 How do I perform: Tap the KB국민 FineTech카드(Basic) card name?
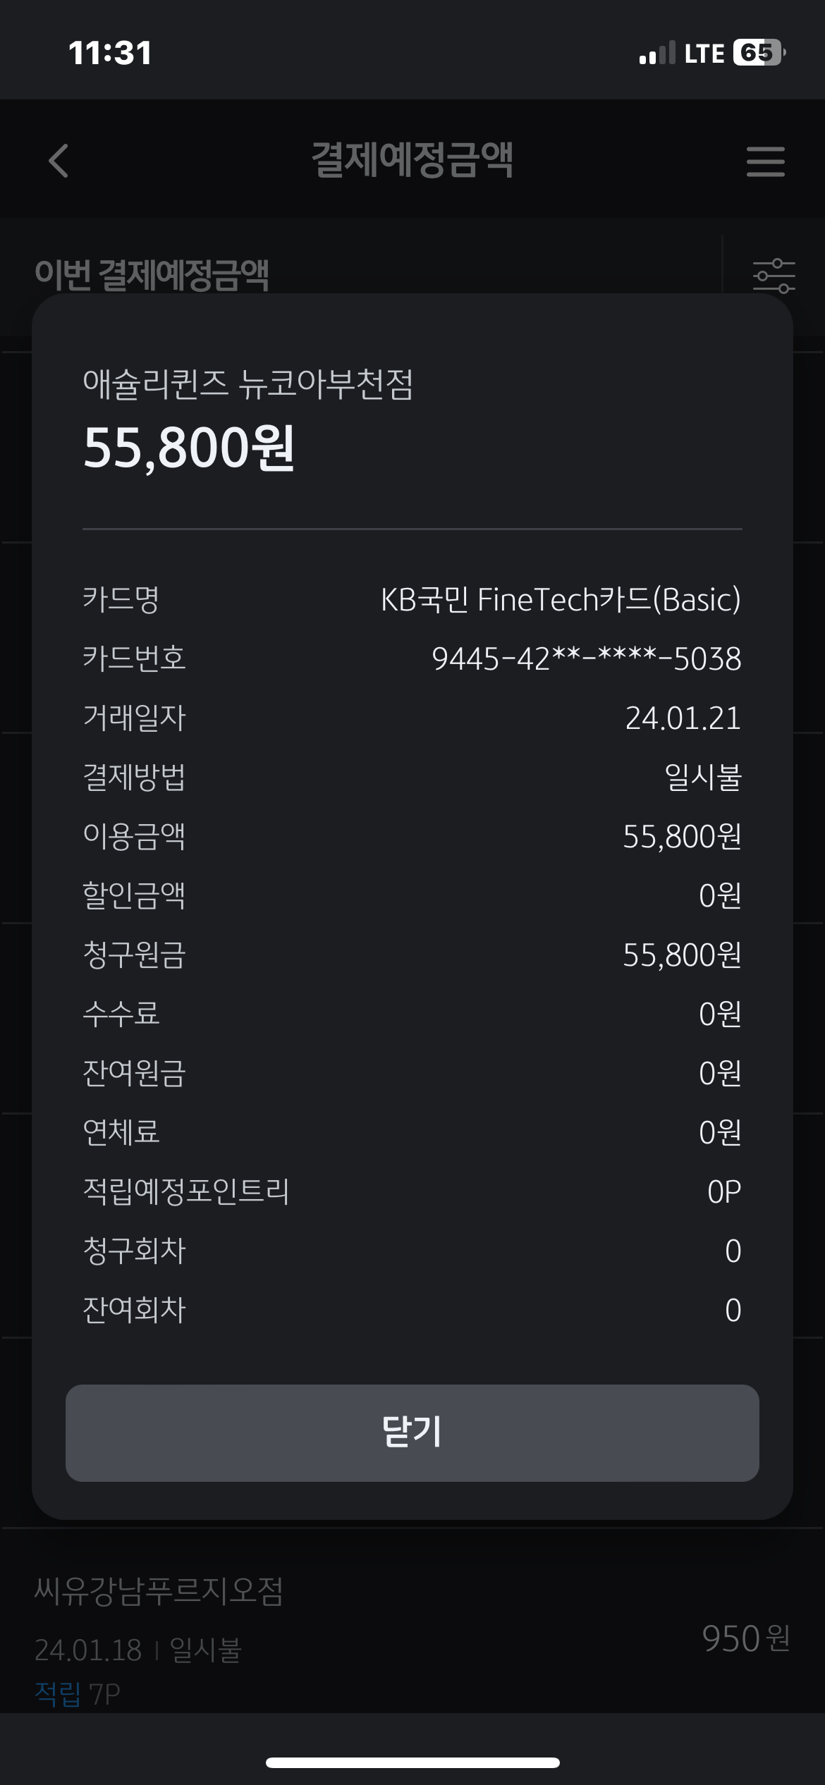coord(561,600)
